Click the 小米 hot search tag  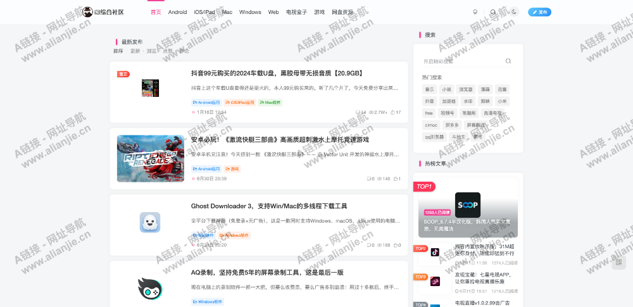(x=502, y=101)
